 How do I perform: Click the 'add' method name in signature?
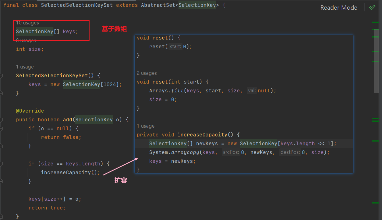[x=67, y=120]
